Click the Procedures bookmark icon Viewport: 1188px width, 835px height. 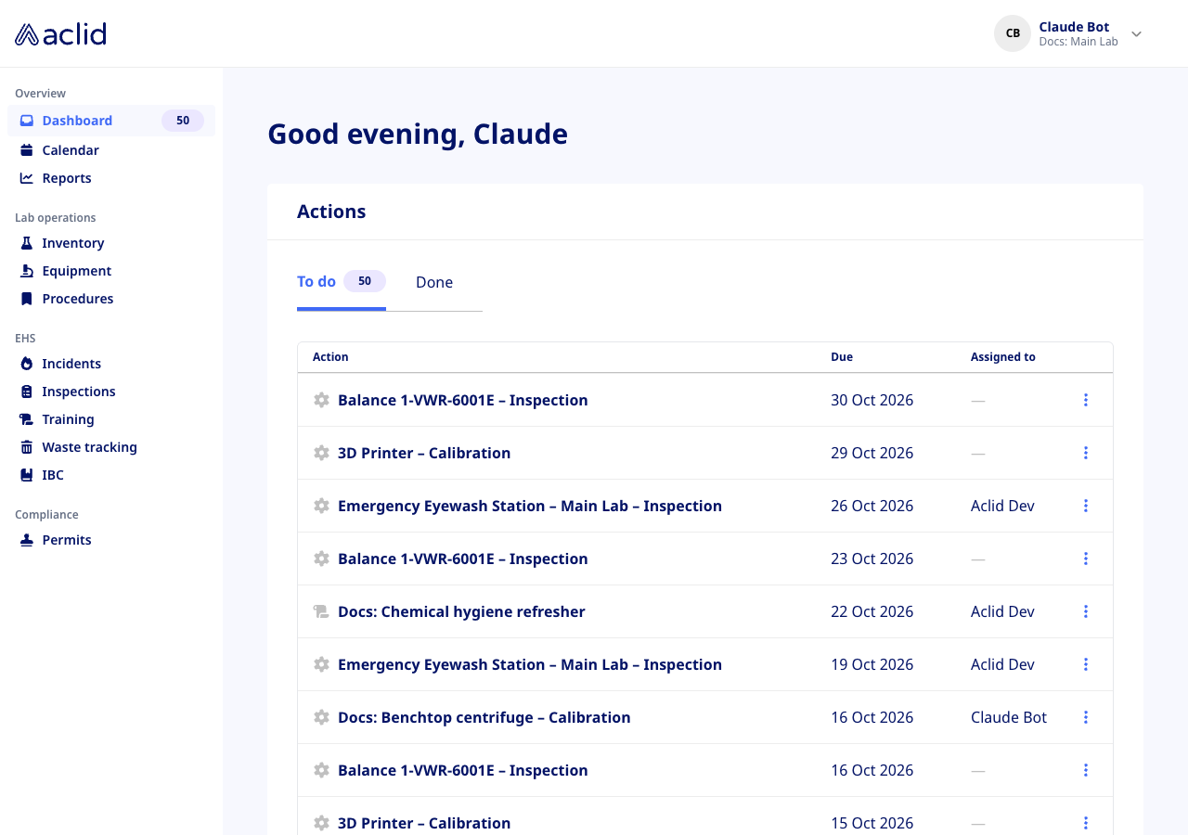tap(27, 299)
